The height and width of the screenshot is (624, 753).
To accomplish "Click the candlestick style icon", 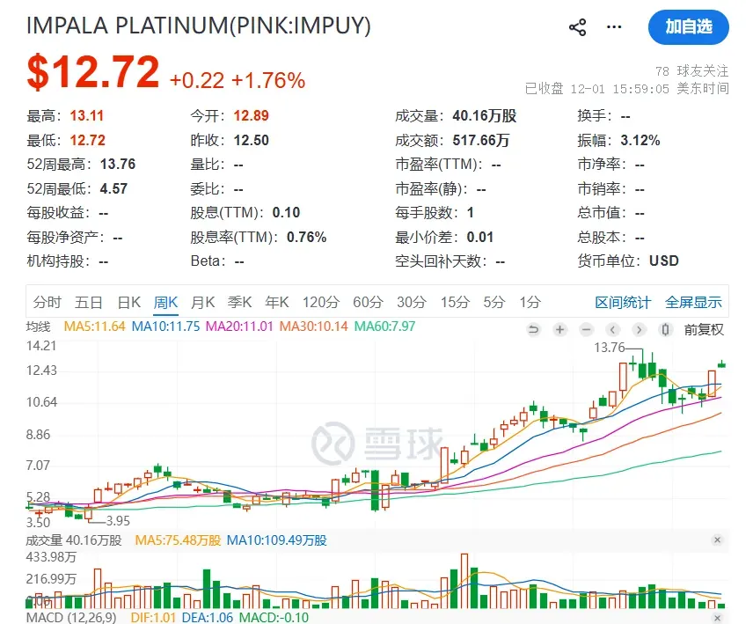I will click(665, 329).
